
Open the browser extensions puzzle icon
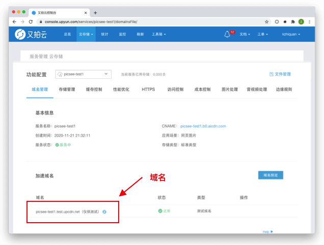(293, 22)
